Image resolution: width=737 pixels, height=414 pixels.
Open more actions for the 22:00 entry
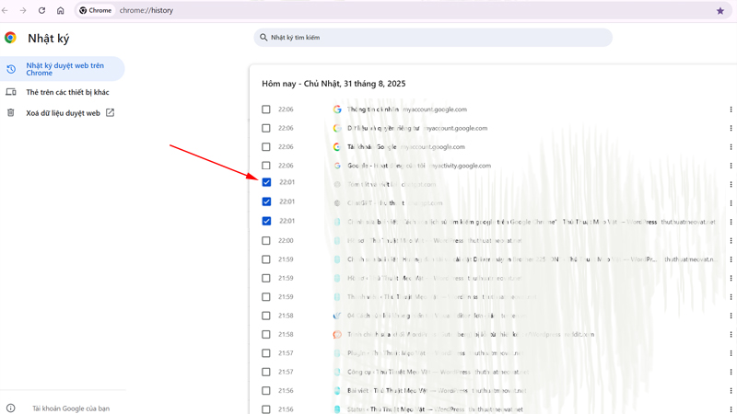click(x=731, y=241)
